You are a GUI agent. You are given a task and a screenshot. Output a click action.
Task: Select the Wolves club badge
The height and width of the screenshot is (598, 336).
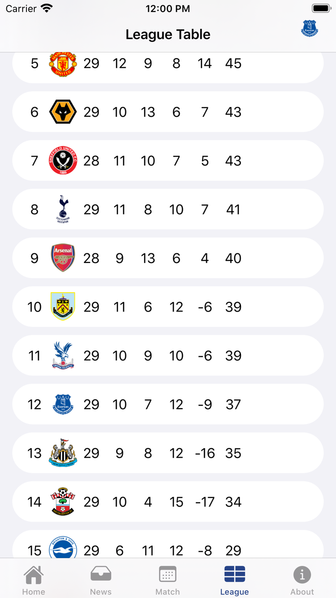(x=63, y=112)
